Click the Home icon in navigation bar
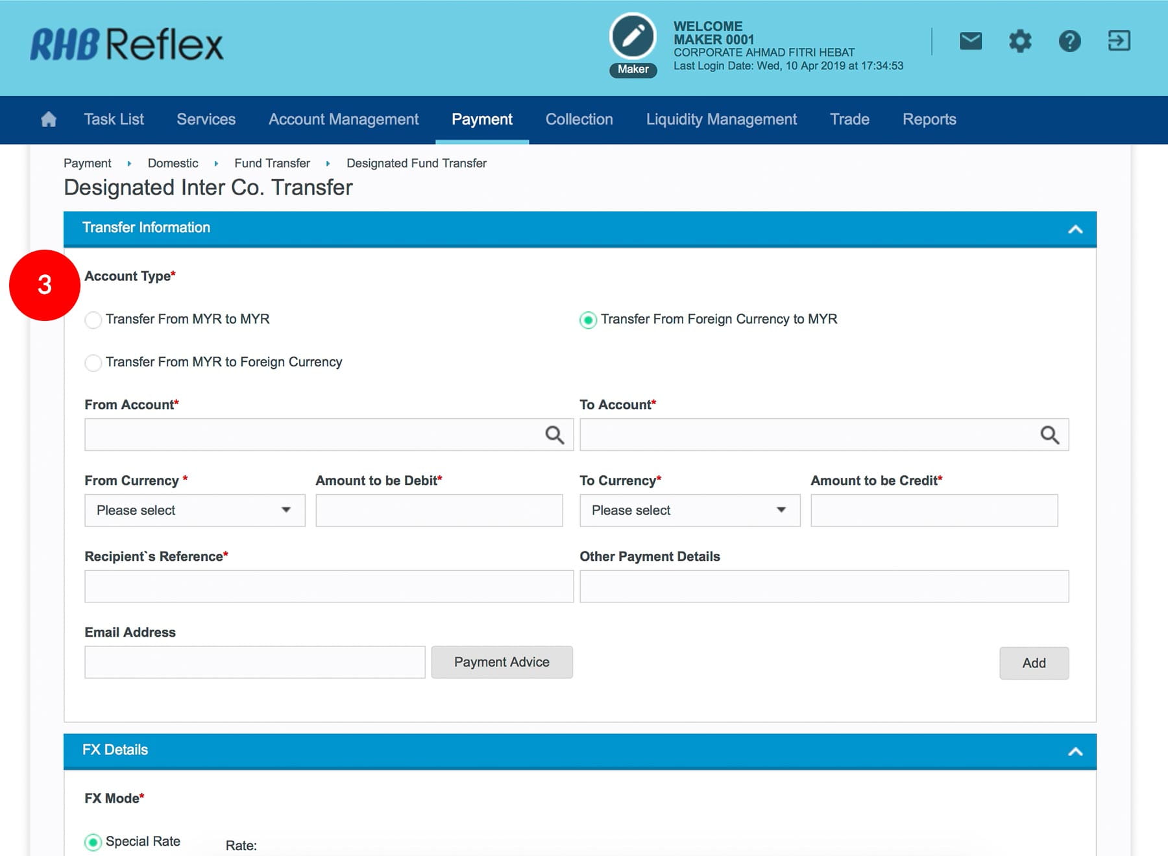The height and width of the screenshot is (856, 1168). point(49,119)
